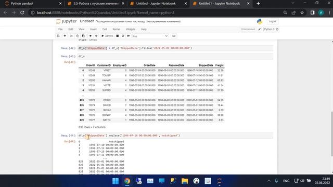Open the Cell menu
The height and width of the screenshot is (187, 333).
pos(105,29)
